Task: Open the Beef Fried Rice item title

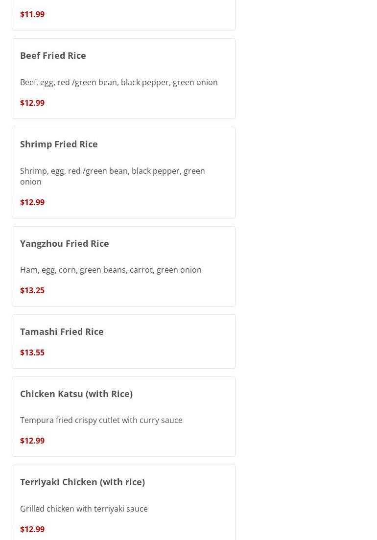Action: click(x=53, y=55)
